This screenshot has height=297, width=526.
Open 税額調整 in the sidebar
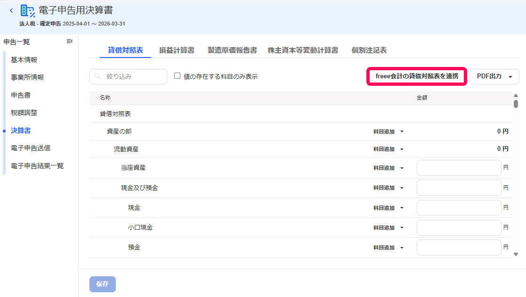[24, 113]
